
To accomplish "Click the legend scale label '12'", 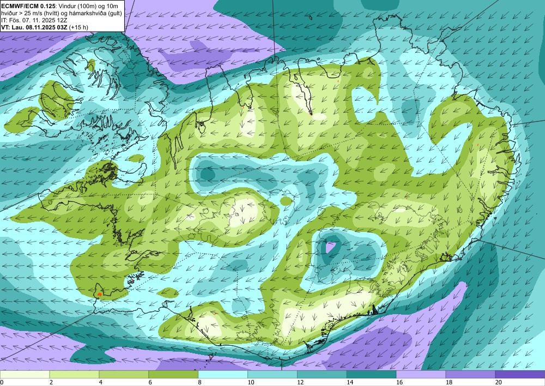I will coord(300,383).
